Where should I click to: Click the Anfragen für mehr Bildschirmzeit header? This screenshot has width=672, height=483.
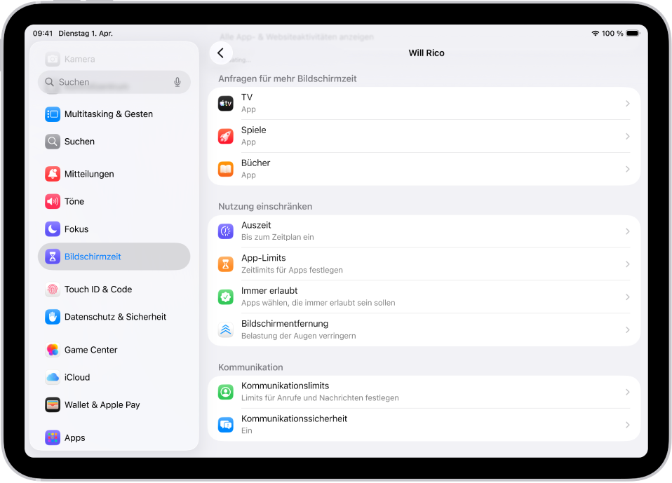click(288, 79)
